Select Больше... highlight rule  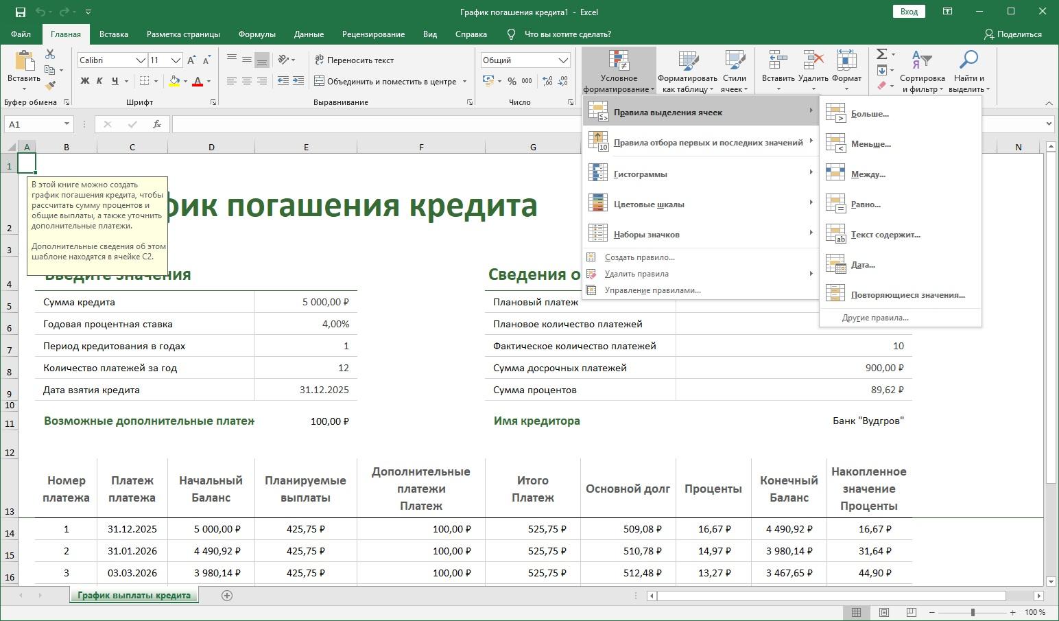(x=870, y=114)
